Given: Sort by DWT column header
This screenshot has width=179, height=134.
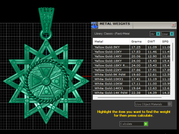Looking at the screenshot, I should 153,41.
